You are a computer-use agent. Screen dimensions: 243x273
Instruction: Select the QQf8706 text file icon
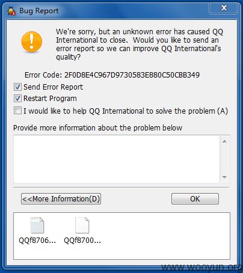pos(37,225)
